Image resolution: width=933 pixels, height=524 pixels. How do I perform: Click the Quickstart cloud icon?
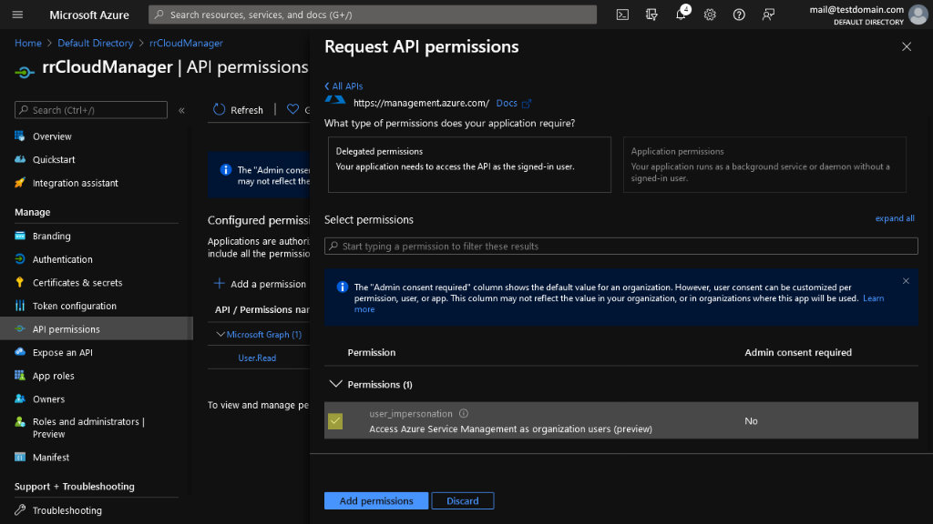[x=20, y=159]
